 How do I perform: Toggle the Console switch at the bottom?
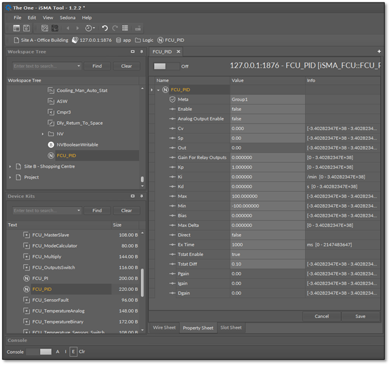point(39,352)
